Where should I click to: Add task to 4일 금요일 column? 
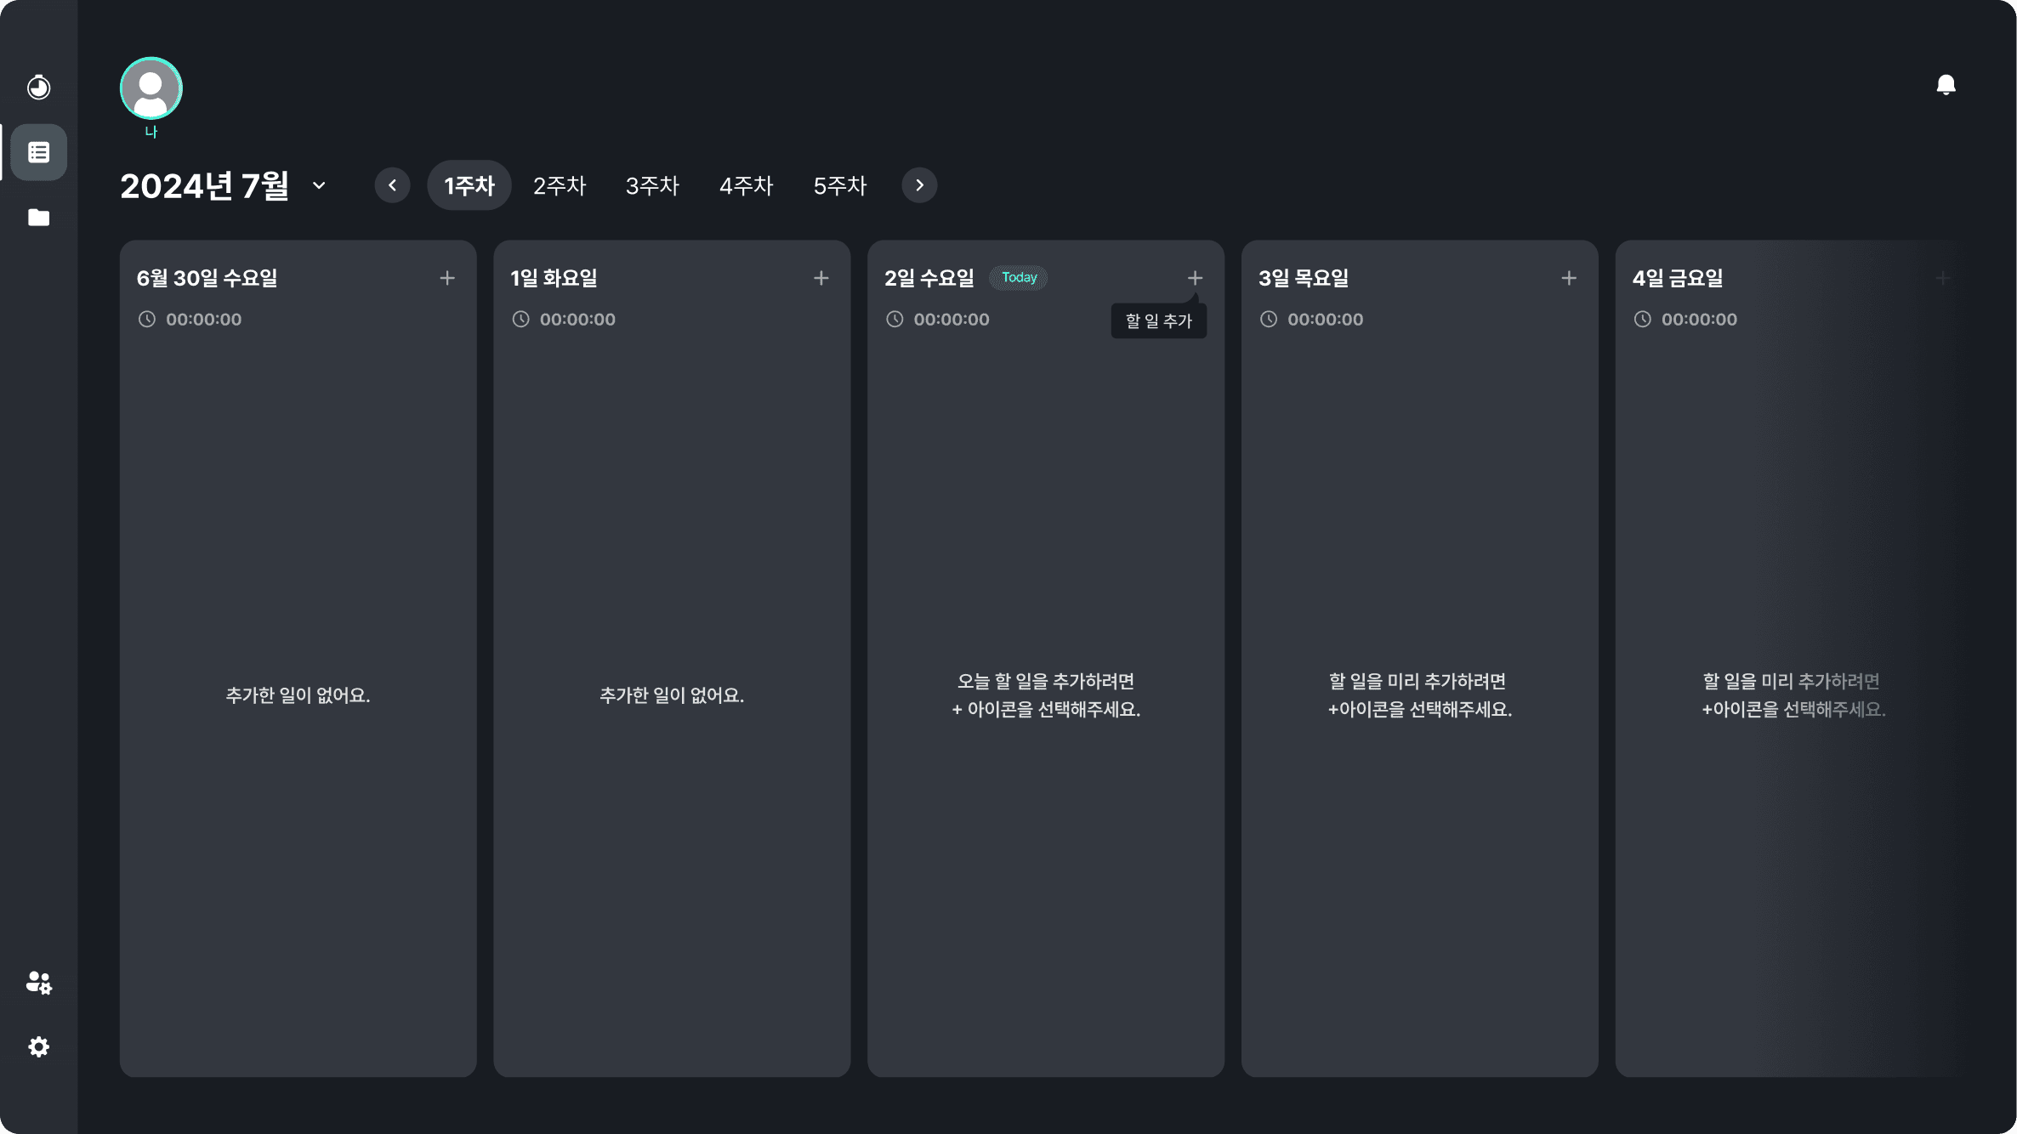tap(1942, 278)
